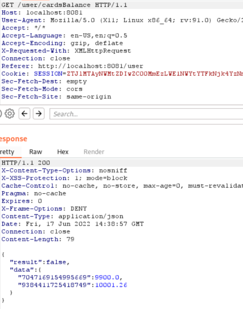Focus the Search... input field
This screenshot has height=309, width=243.
point(146,114)
